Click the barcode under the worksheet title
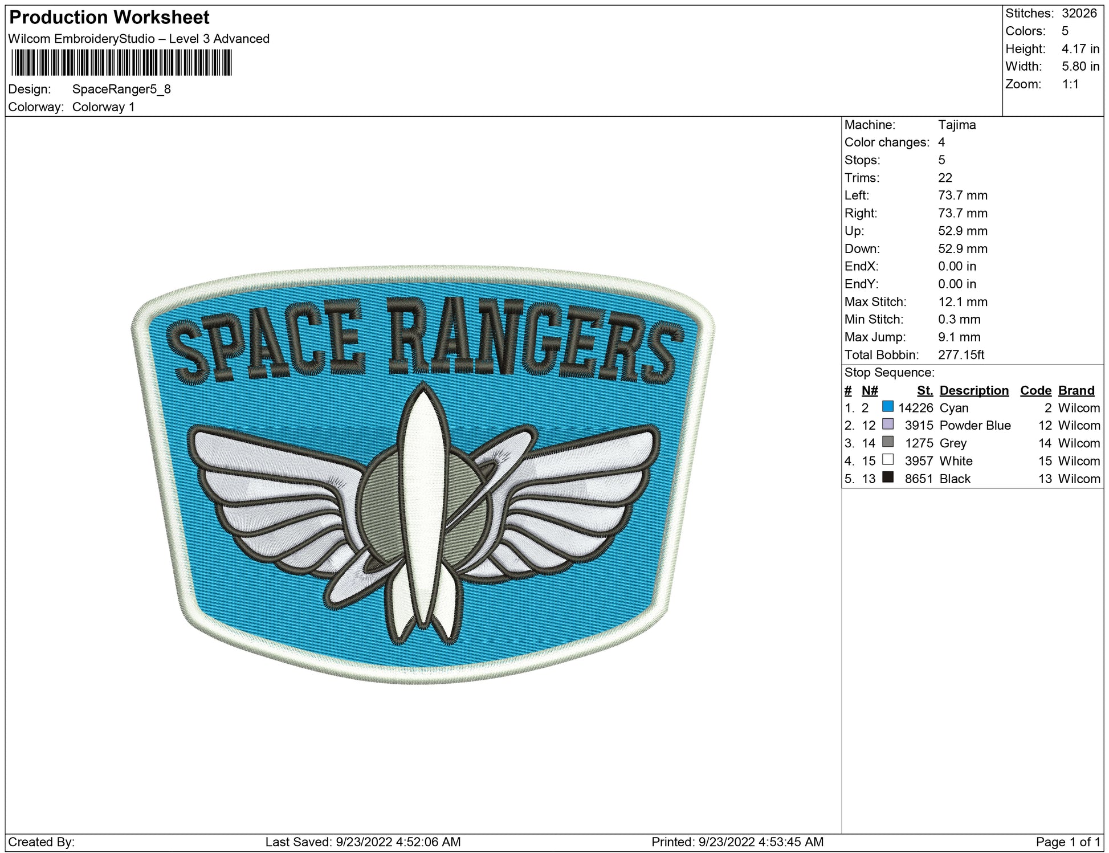The image size is (1109, 853). [121, 63]
